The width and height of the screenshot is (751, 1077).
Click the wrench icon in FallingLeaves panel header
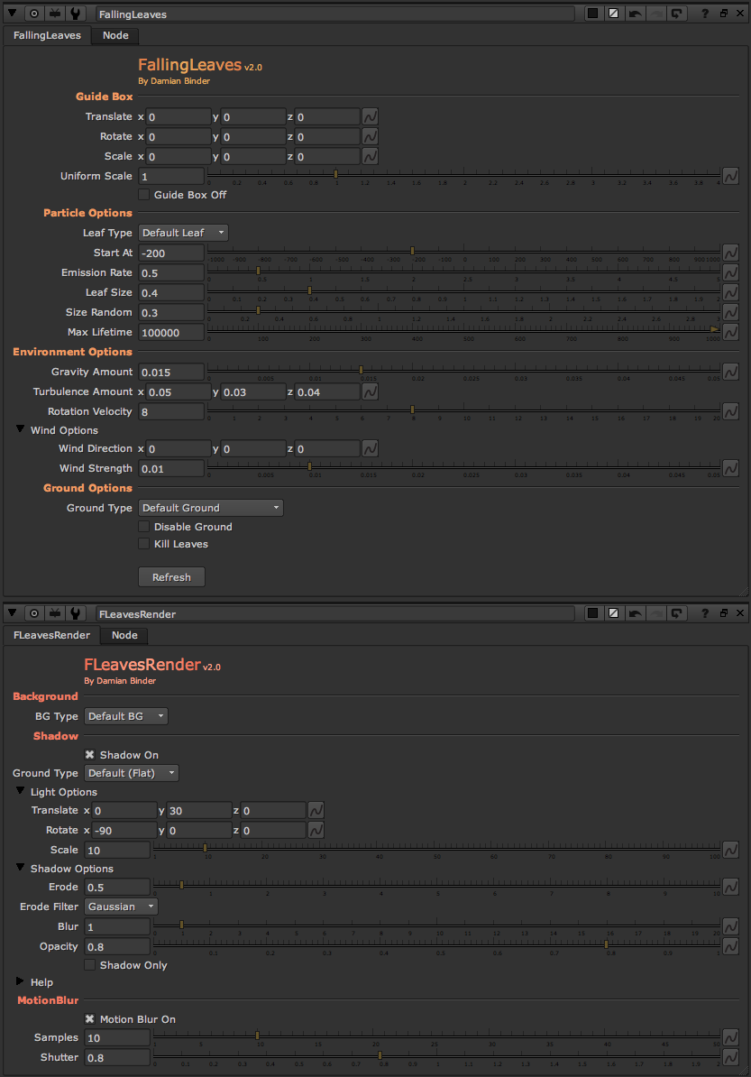click(77, 14)
